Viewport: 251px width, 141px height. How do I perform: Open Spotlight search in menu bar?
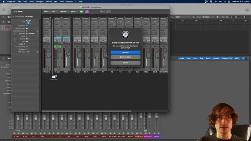[225, 2]
